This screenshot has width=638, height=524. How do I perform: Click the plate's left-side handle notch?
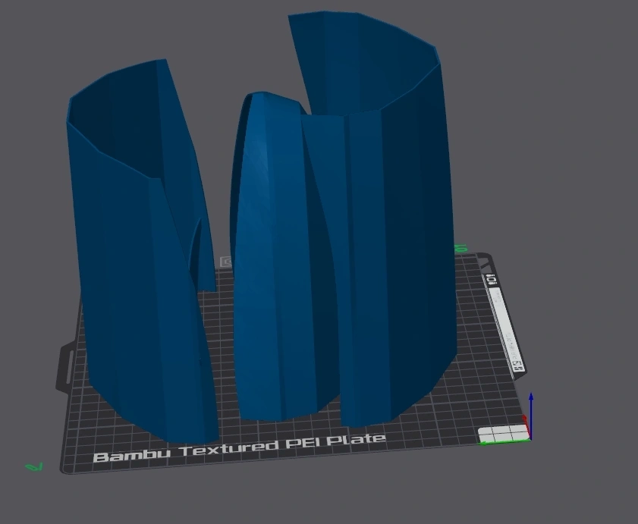[x=67, y=368]
